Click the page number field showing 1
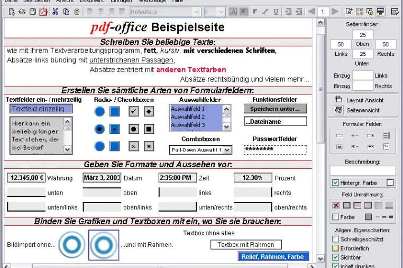This screenshot has height=268, width=403. [323, 12]
